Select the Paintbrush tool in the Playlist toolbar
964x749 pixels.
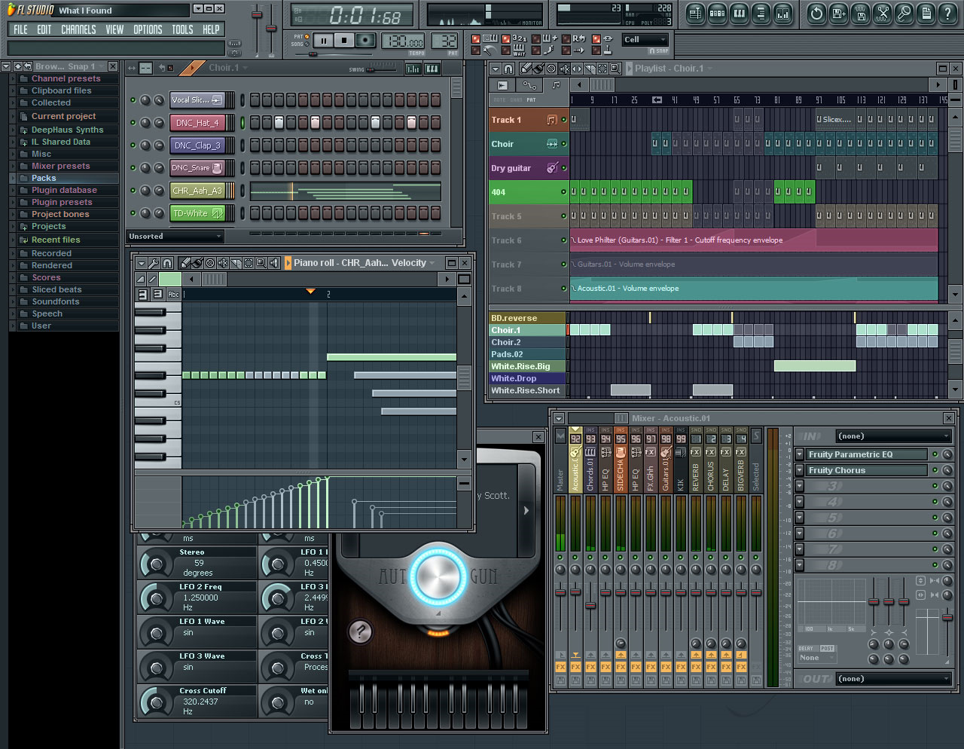tap(538, 69)
